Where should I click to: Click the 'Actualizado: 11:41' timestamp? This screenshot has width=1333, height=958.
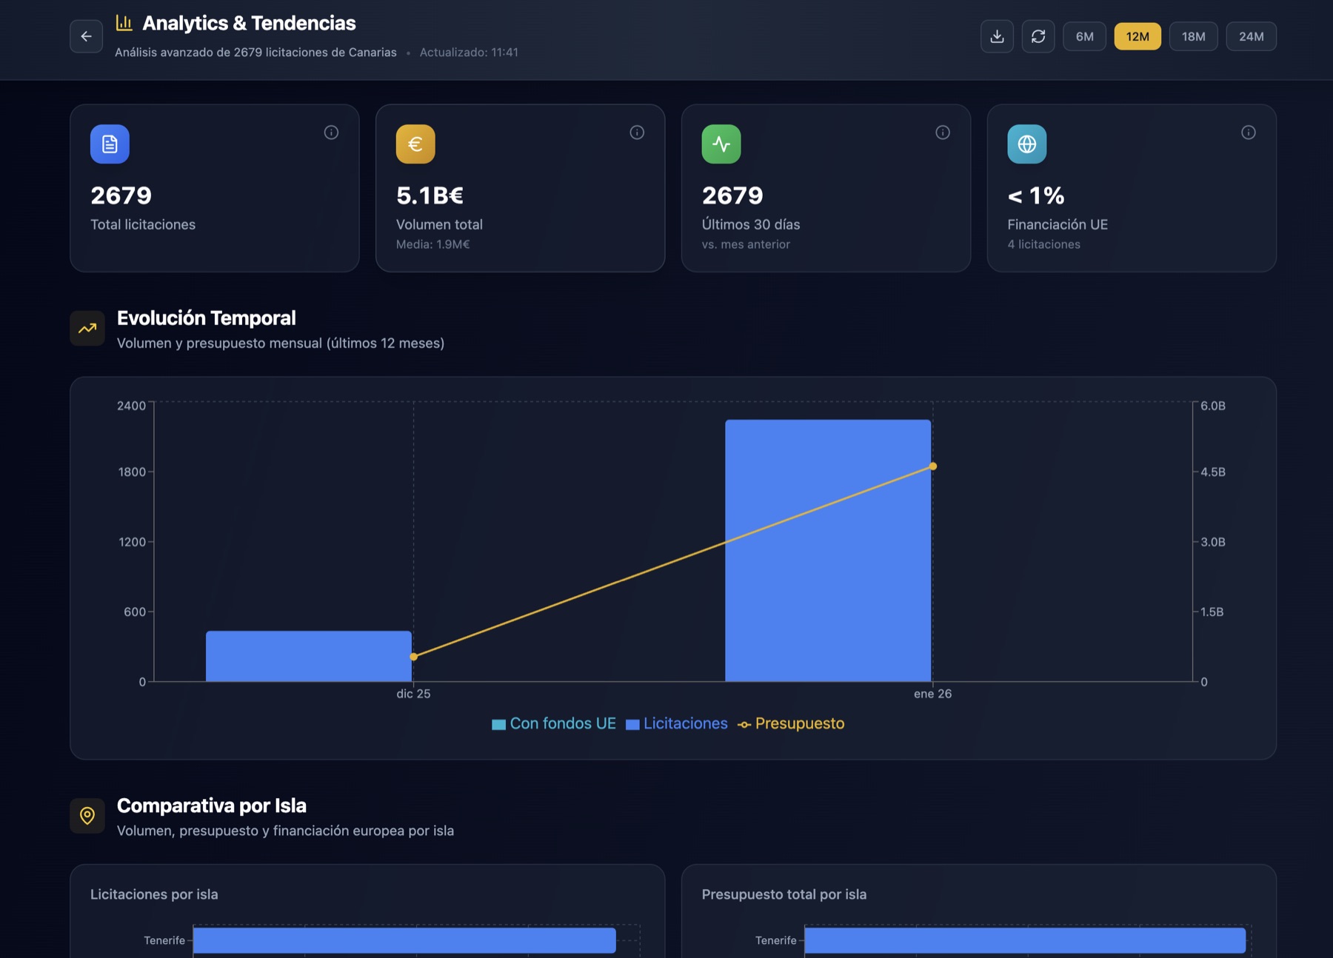[x=469, y=53]
